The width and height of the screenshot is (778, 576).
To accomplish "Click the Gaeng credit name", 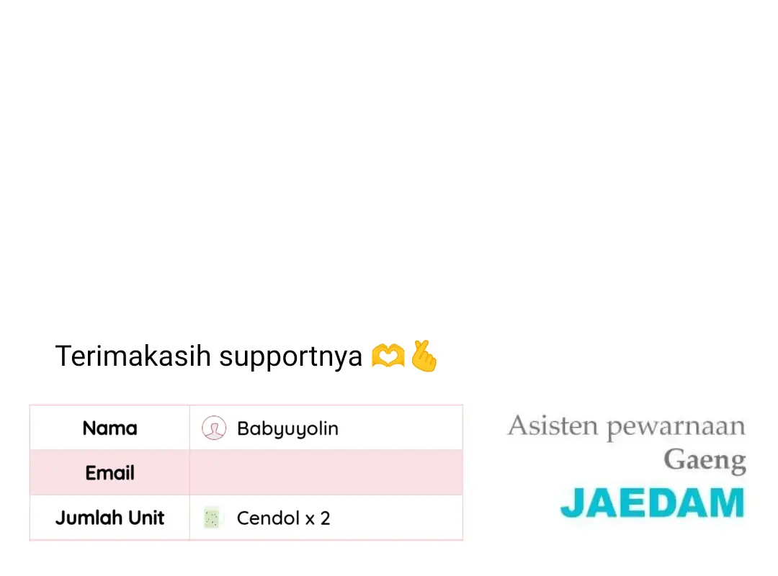I will pyautogui.click(x=705, y=460).
